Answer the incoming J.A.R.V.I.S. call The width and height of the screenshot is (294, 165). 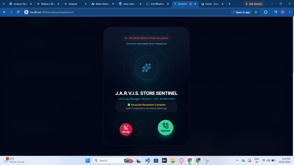pos(165,127)
